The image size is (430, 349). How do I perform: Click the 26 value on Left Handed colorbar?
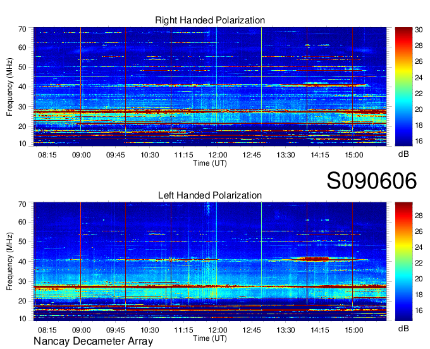(419, 231)
